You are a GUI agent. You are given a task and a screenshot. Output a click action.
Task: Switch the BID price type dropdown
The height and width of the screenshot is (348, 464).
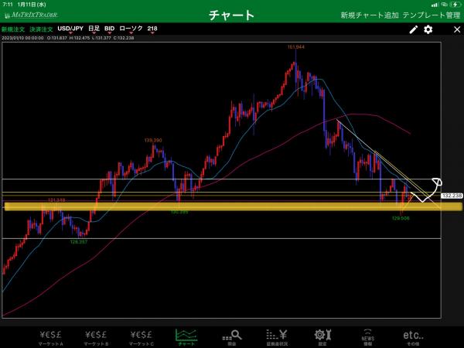click(110, 29)
